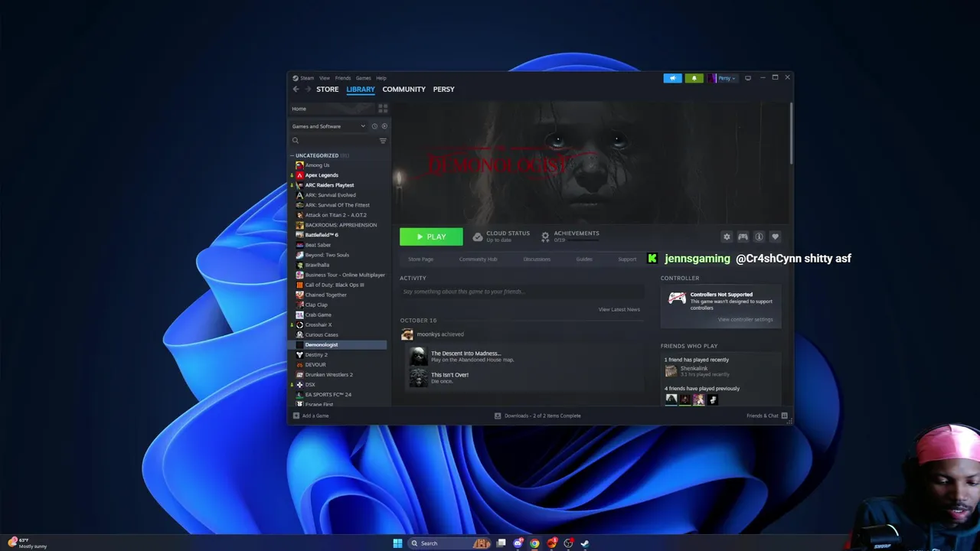This screenshot has width=980, height=551.
Task: Collapse the Uncategorized category
Action: 292,155
